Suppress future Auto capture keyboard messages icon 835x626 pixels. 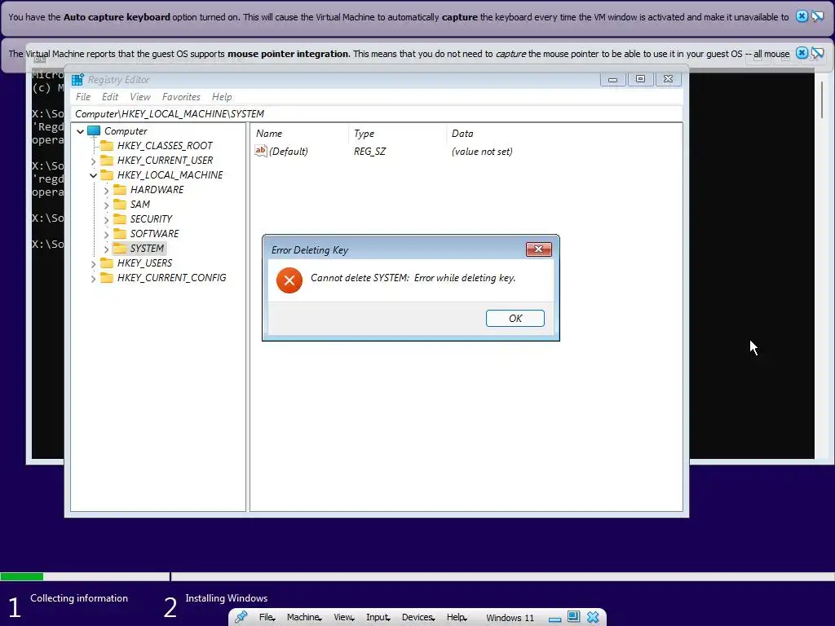tap(817, 16)
